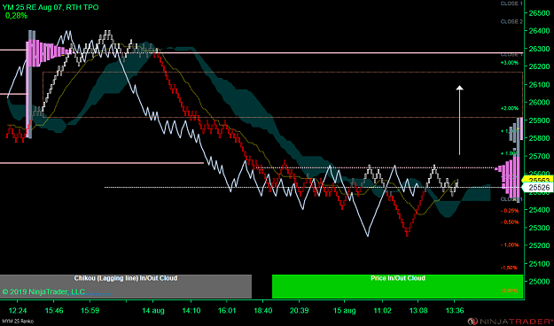Click the -0.25% percentage level label
Screen dimensions: 554x326
tap(509, 211)
